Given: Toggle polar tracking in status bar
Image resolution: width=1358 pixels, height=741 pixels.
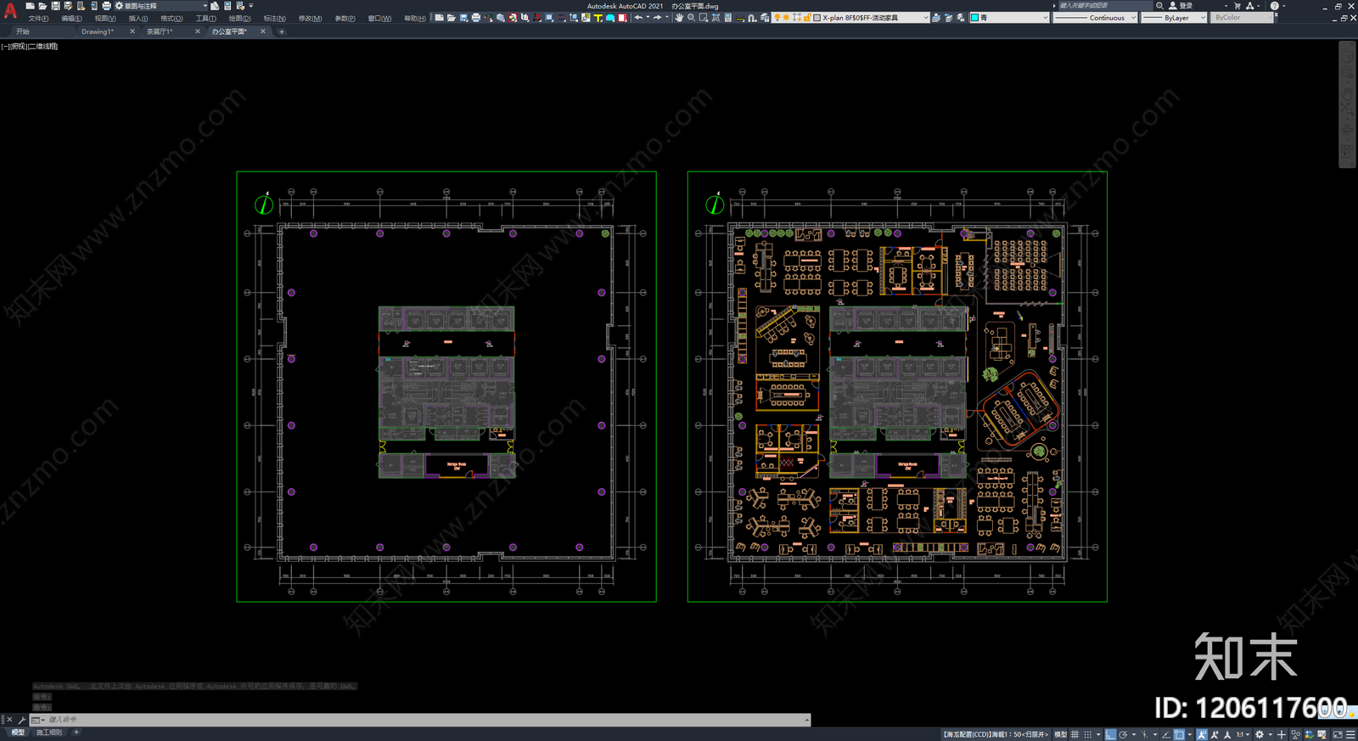Looking at the screenshot, I should 1123,734.
